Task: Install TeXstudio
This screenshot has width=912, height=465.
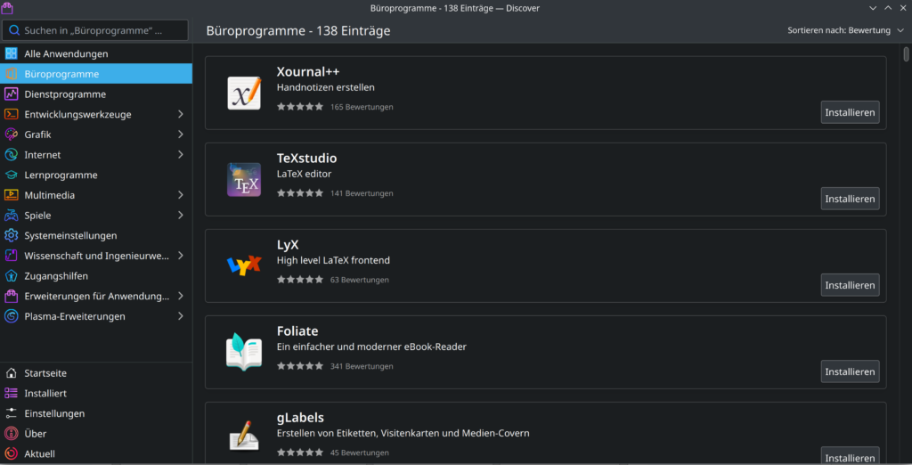Action: coord(850,199)
